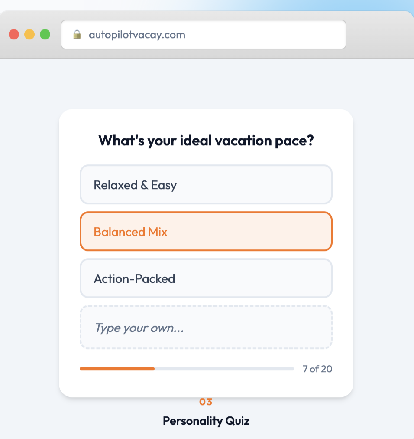Select the "Relaxed & Easy" answer option
414x439 pixels.
[206, 185]
